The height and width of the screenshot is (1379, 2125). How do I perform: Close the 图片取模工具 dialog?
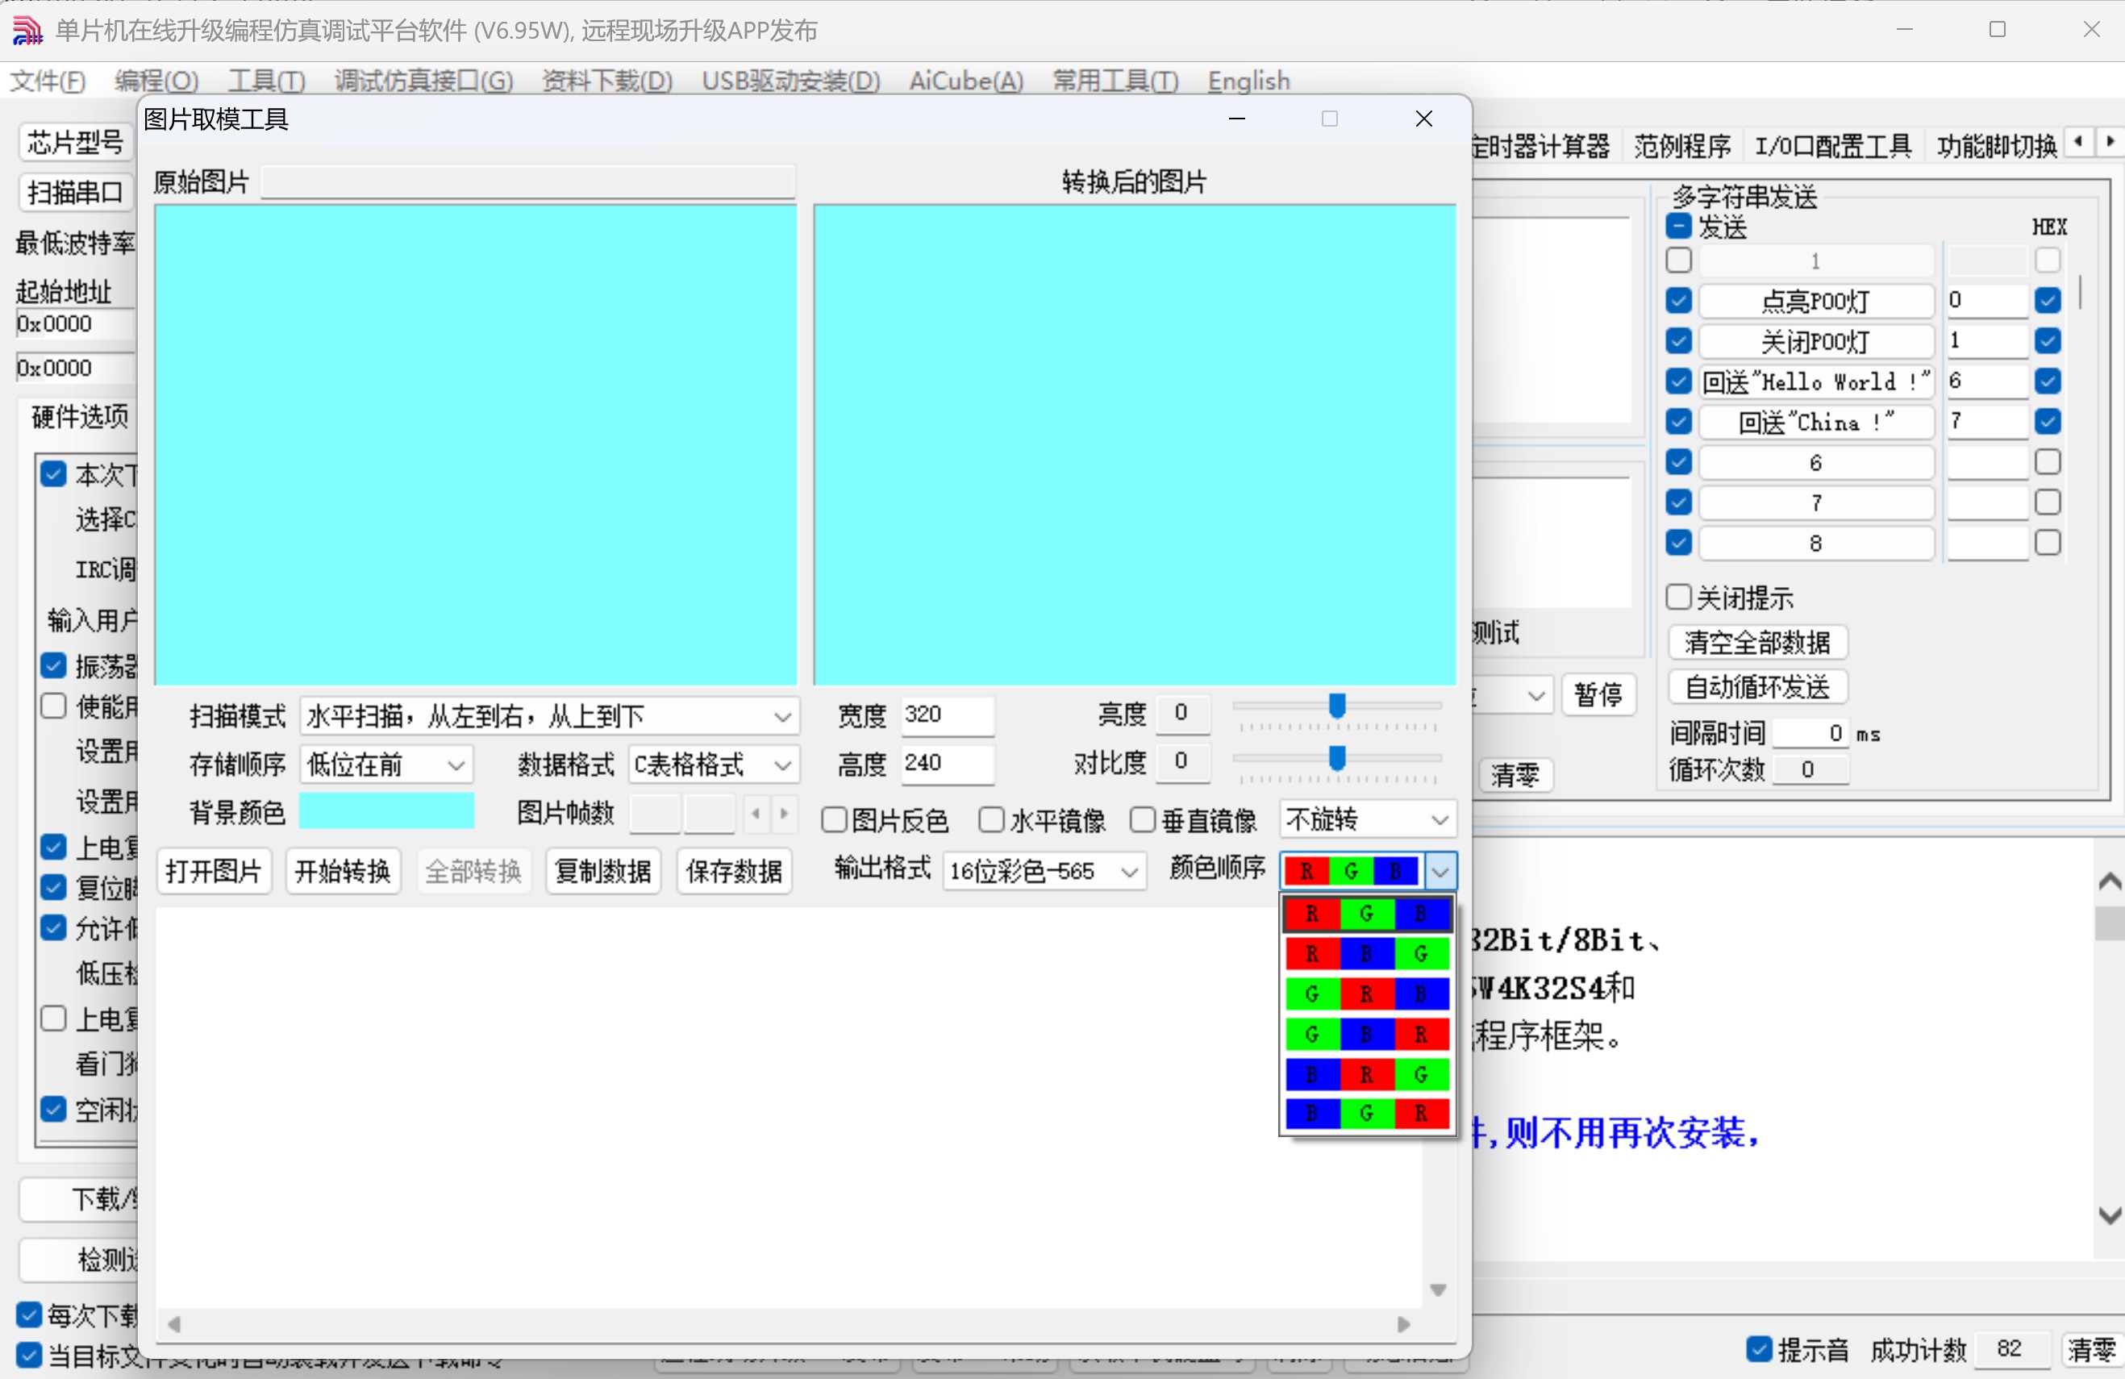tap(1423, 119)
